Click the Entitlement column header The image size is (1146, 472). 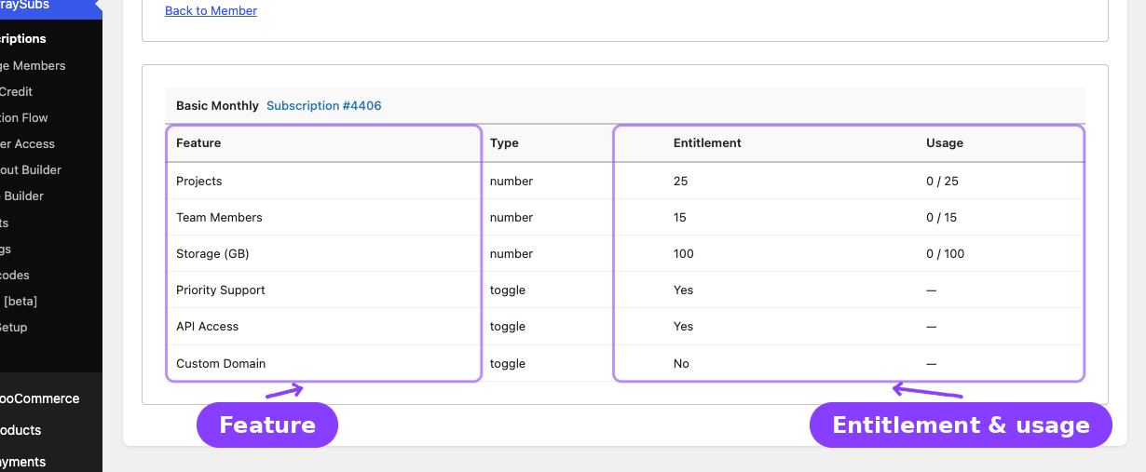point(707,142)
